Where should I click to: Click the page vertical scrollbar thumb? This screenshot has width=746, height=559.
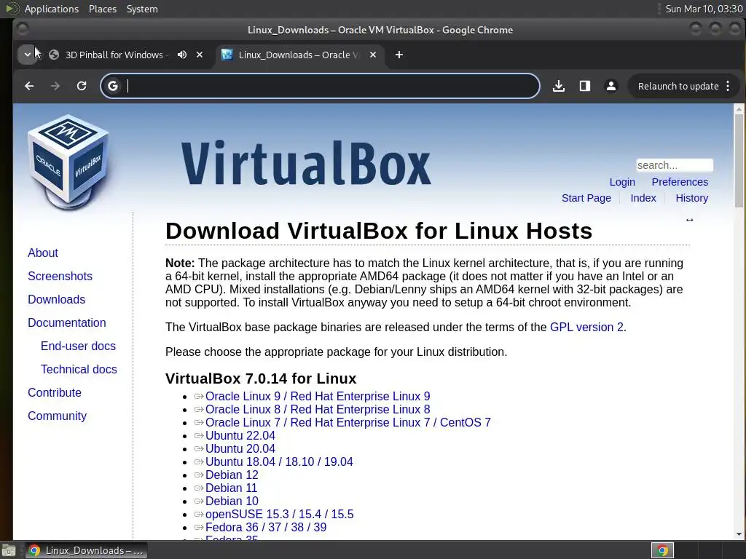click(739, 161)
